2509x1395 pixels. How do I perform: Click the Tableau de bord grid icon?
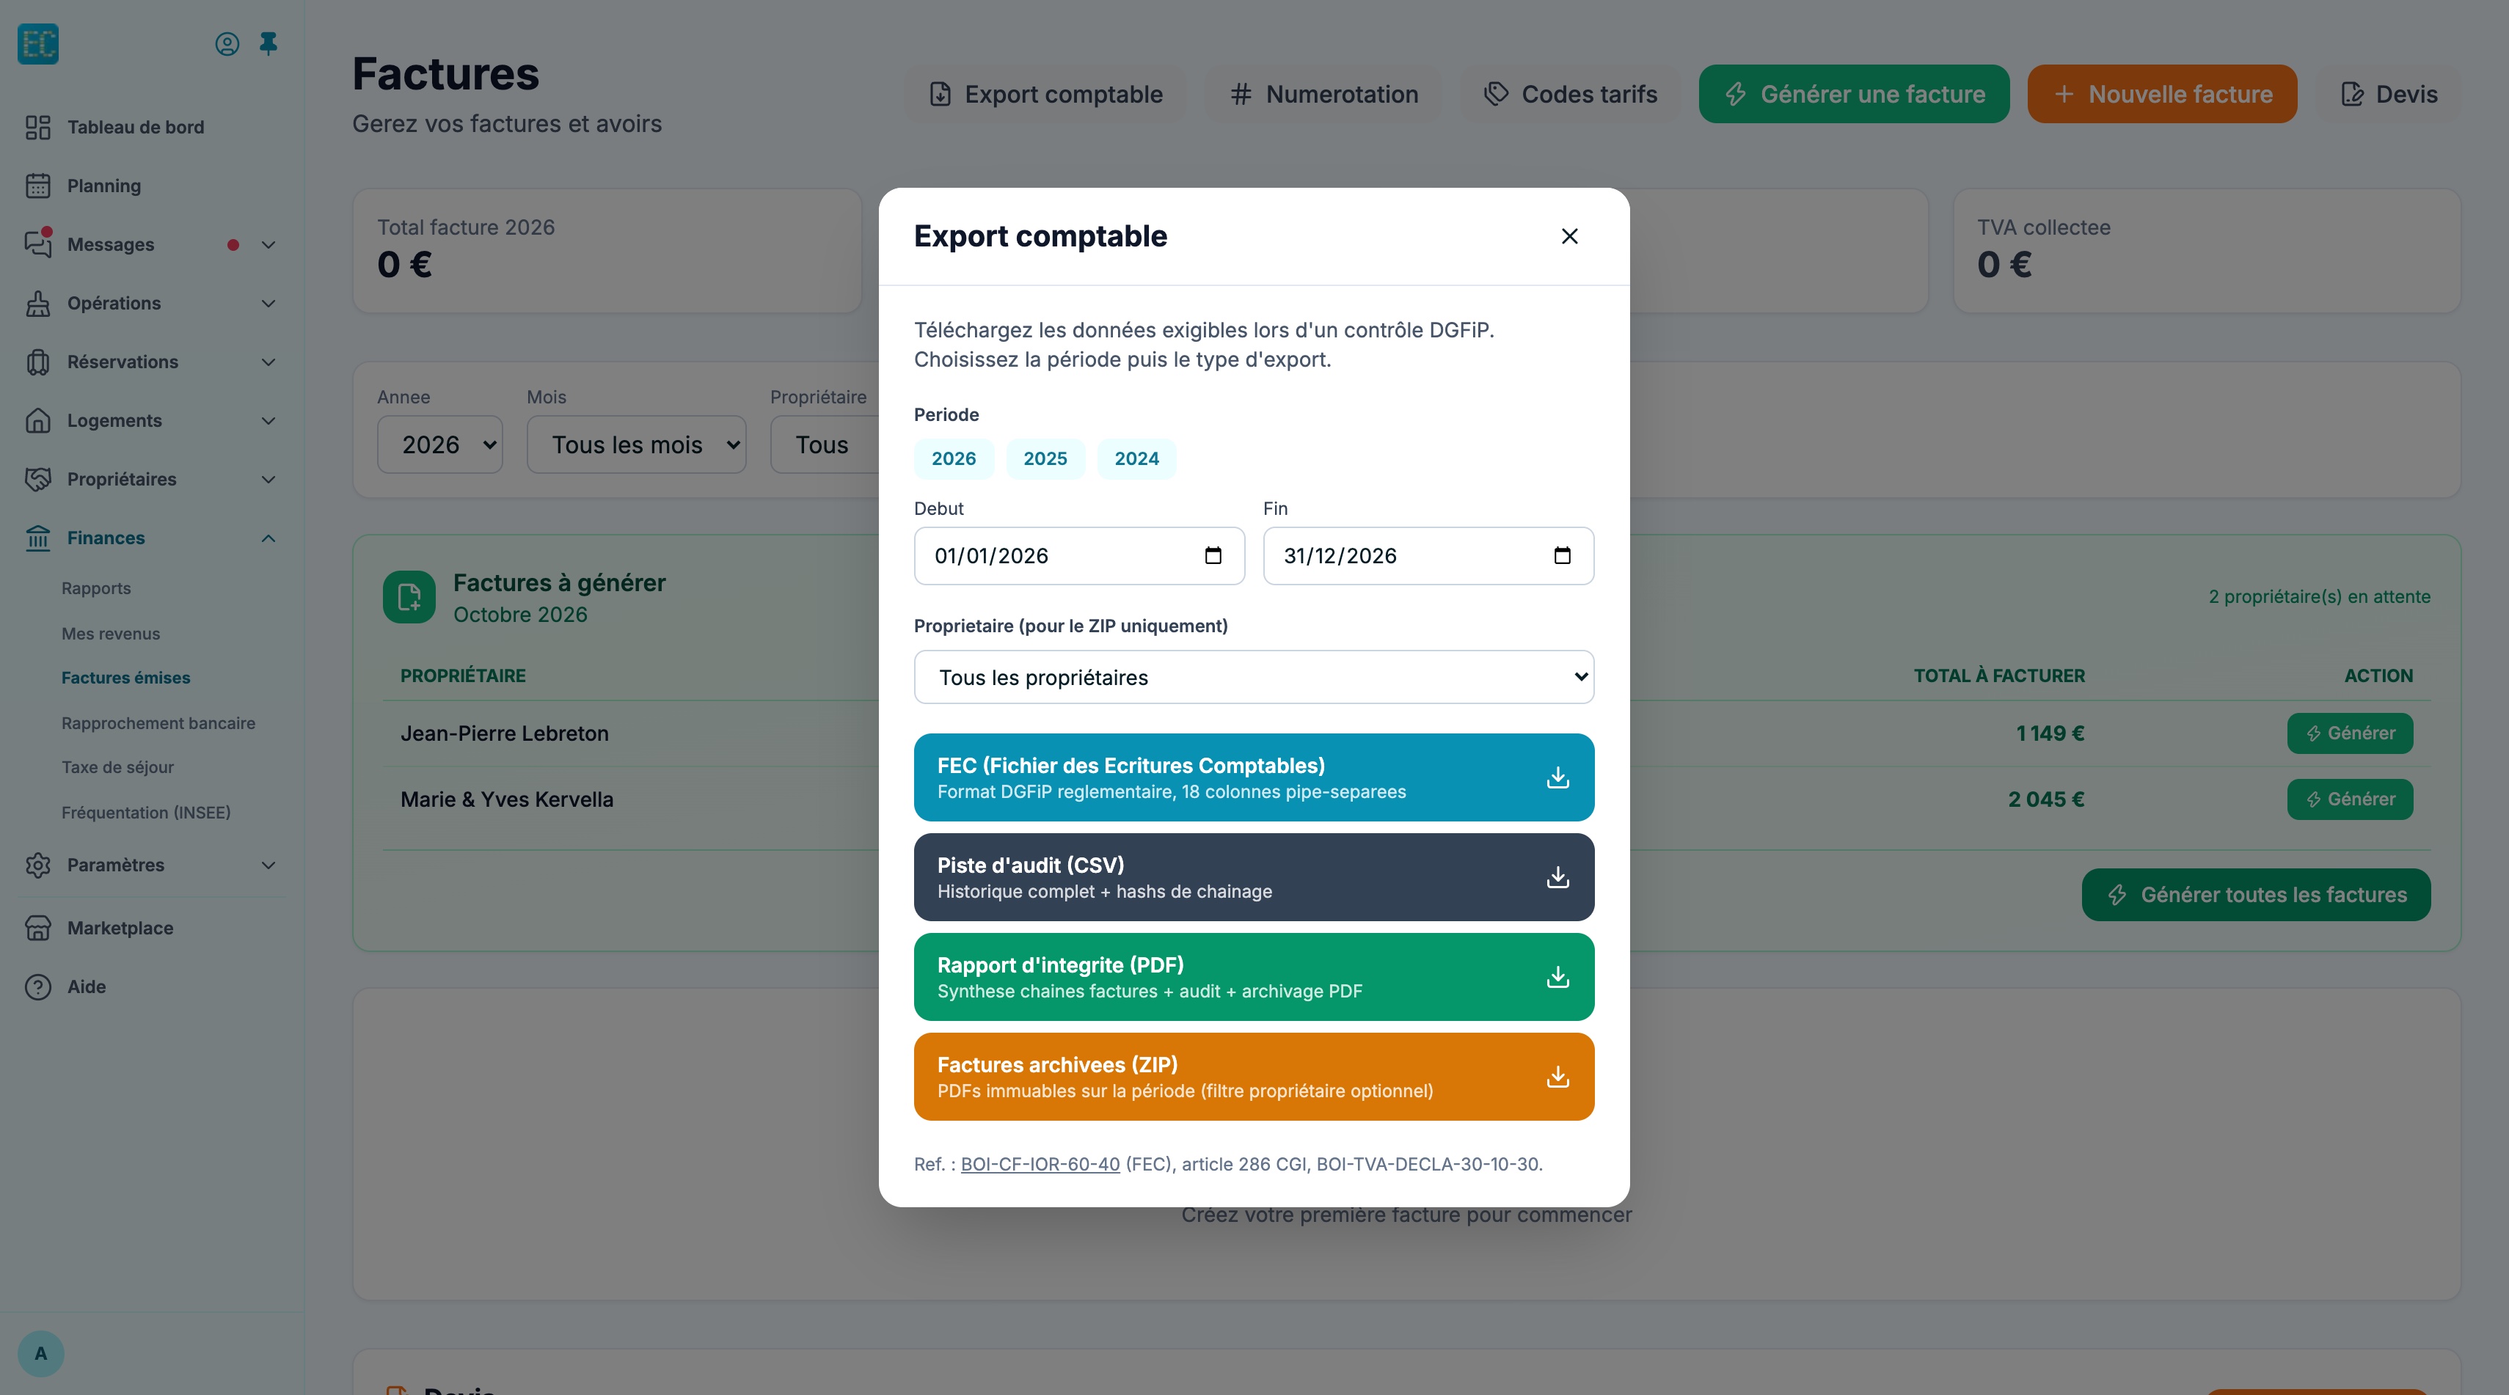pyautogui.click(x=38, y=128)
